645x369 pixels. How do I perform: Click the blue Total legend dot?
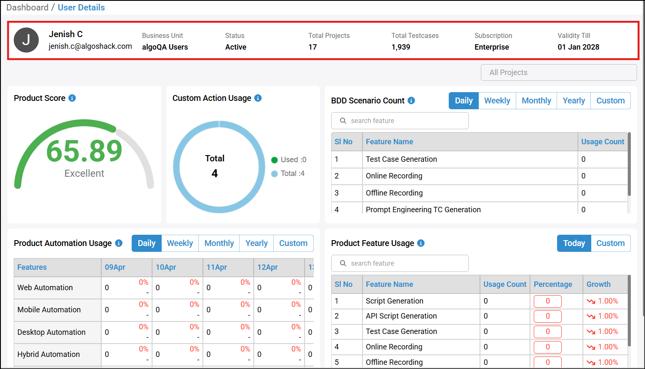[275, 174]
